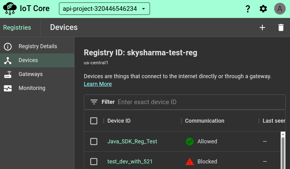Image resolution: width=290 pixels, height=169 pixels.
Task: Expand the api-project-320446546234 project dropdown
Action: [104, 9]
